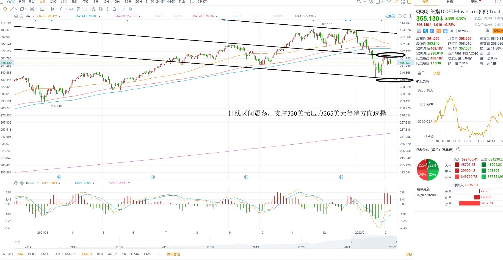This screenshot has height=260, width=503.
Task: Click the eraser drawing tool
Action: 87,9
